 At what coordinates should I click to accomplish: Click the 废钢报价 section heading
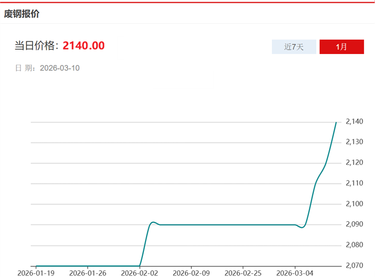(22, 14)
